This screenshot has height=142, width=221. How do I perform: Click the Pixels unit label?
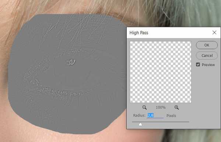click(171, 115)
